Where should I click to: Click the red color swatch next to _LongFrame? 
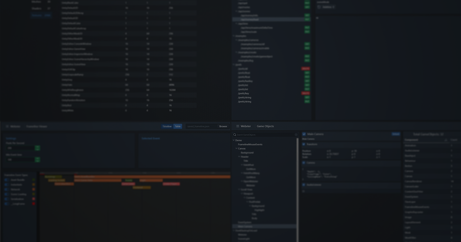pyautogui.click(x=33, y=204)
